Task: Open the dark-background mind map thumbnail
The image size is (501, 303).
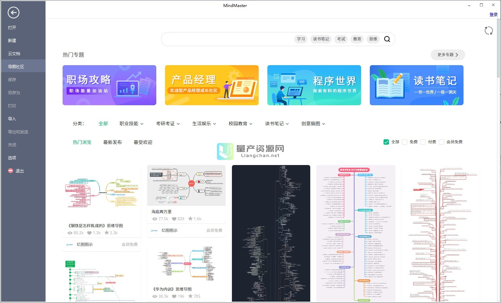Action: (x=271, y=234)
